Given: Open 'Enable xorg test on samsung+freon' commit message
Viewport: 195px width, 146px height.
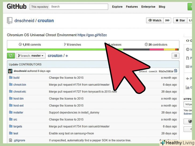Looking at the screenshot, I should [71, 133].
